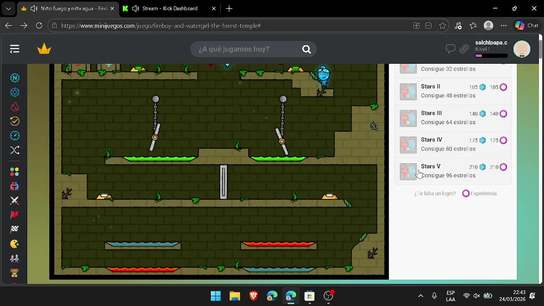Click the Experiencia legend label
Viewport: 544px width, 306px height.
[x=484, y=193]
